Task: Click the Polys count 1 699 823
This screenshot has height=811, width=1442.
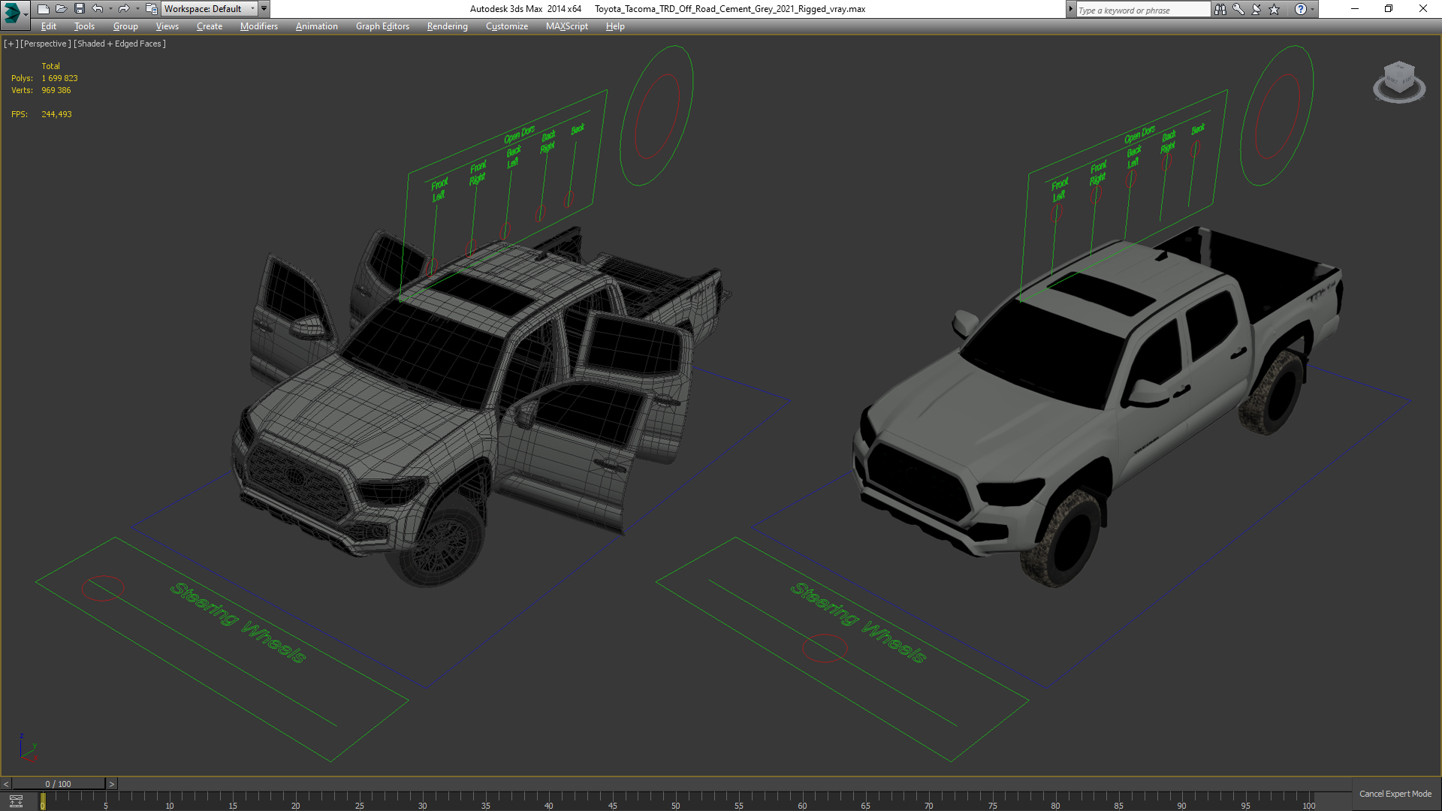Action: (59, 78)
